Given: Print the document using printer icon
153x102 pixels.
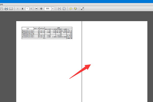Looking at the screenshot, I should point(6,9).
